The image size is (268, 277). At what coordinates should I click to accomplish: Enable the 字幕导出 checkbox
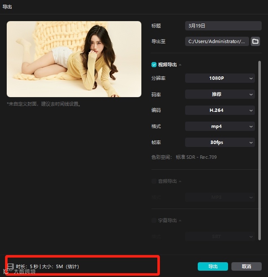pos(154,220)
